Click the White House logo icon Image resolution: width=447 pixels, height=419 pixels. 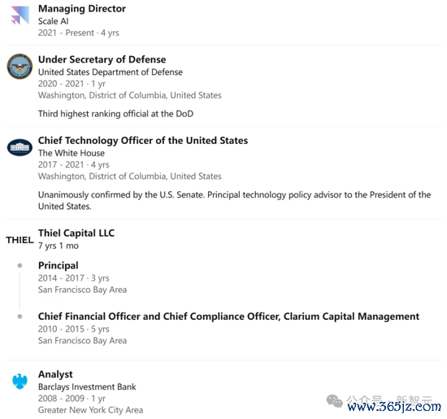tap(20, 147)
